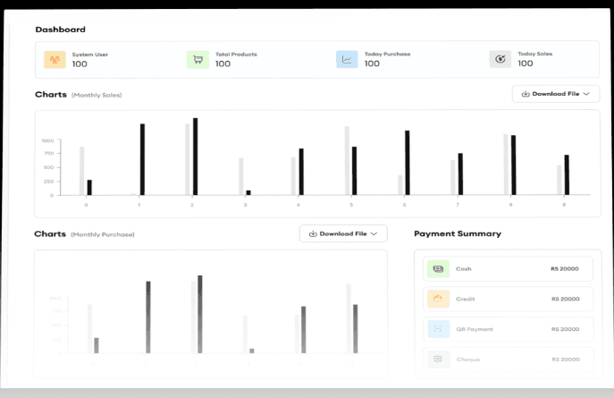Screen dimensions: 614x398
Task: Click download icon beside Monthly Sales chart
Action: point(526,94)
